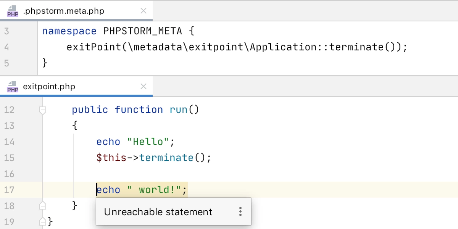Close the .phpstorm.meta.php tab

tap(144, 11)
